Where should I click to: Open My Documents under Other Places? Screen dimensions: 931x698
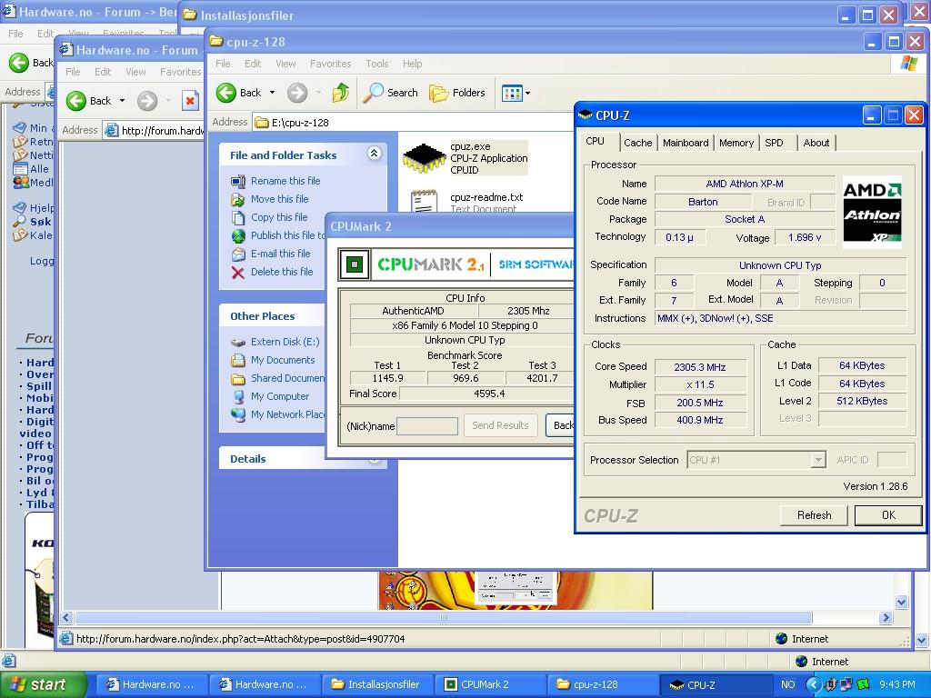pyautogui.click(x=283, y=360)
